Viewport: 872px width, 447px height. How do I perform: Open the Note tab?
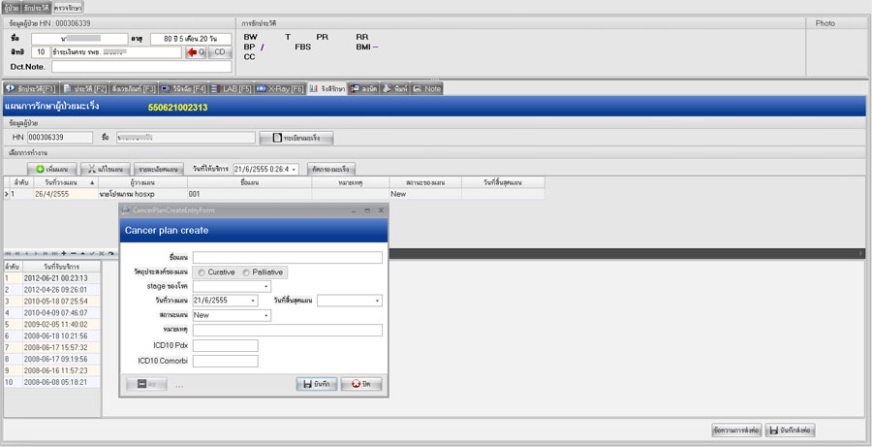click(426, 88)
